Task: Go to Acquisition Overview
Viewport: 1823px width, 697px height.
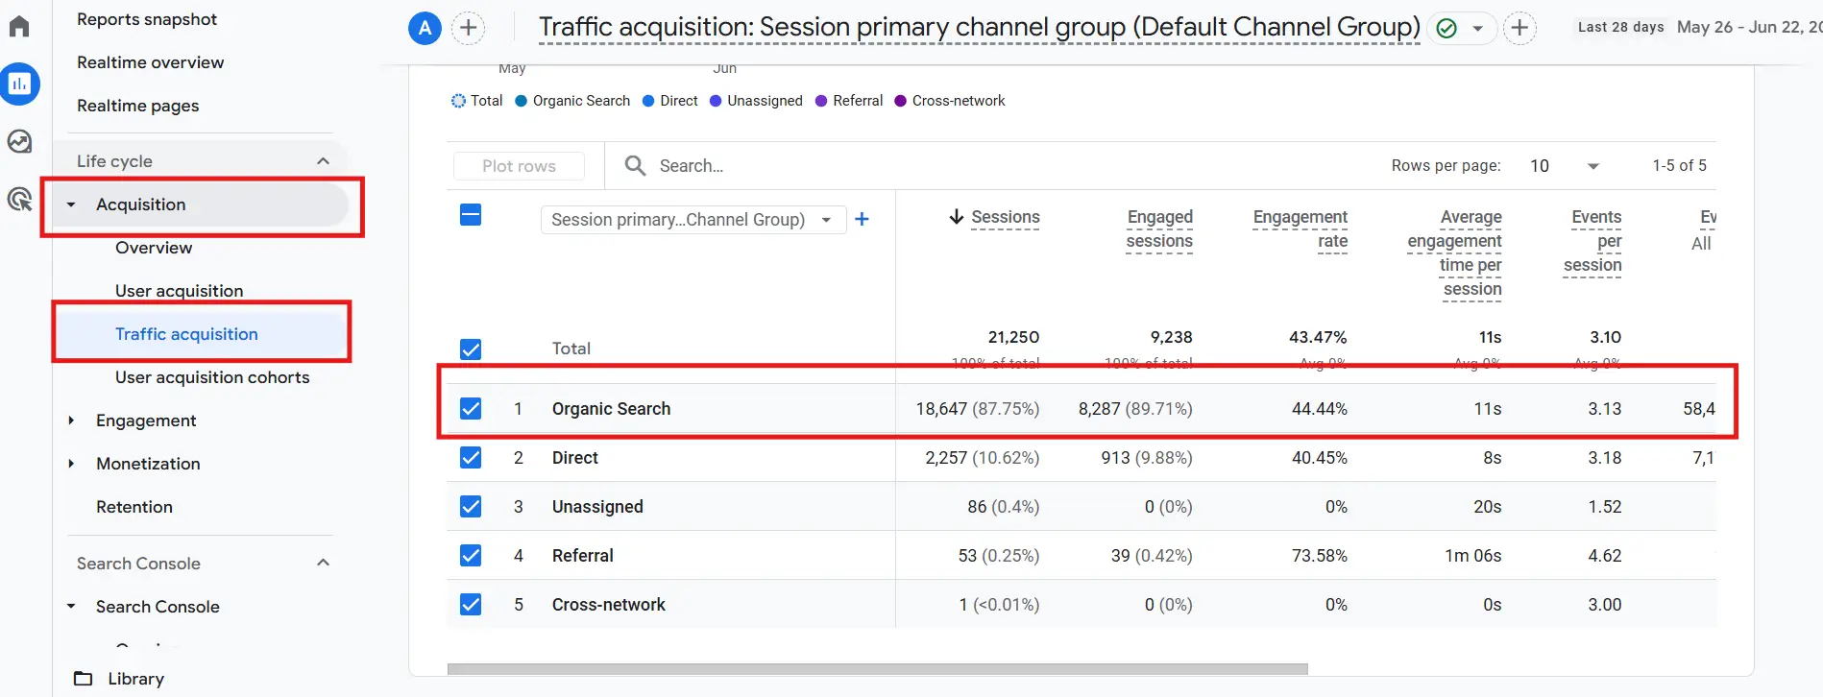Action: 154,248
